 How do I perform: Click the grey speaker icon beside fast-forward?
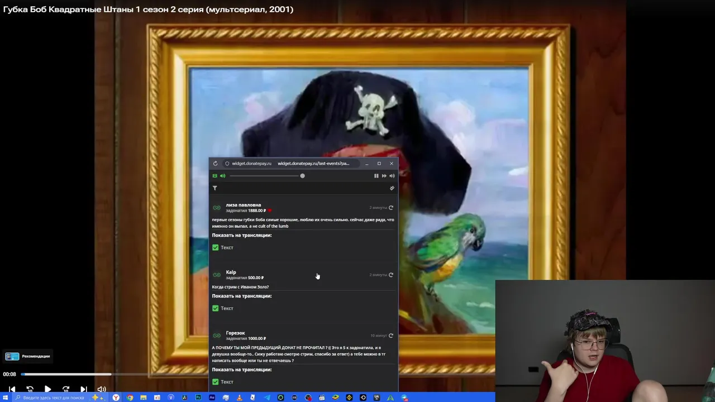[392, 176]
